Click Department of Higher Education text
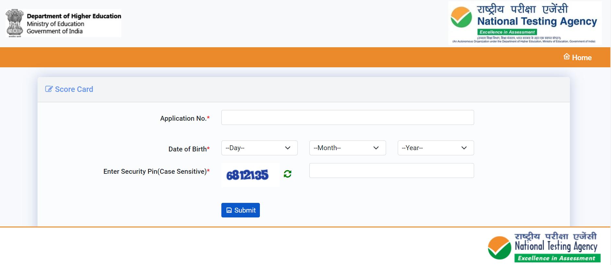The image size is (611, 265). pyautogui.click(x=74, y=16)
